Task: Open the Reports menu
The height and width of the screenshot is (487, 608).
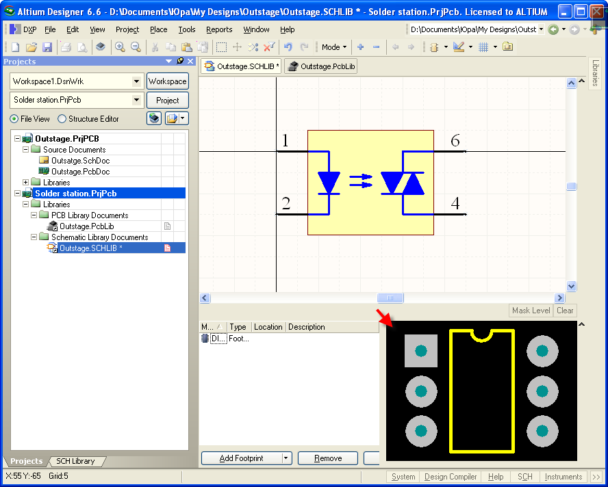Action: 219,29
